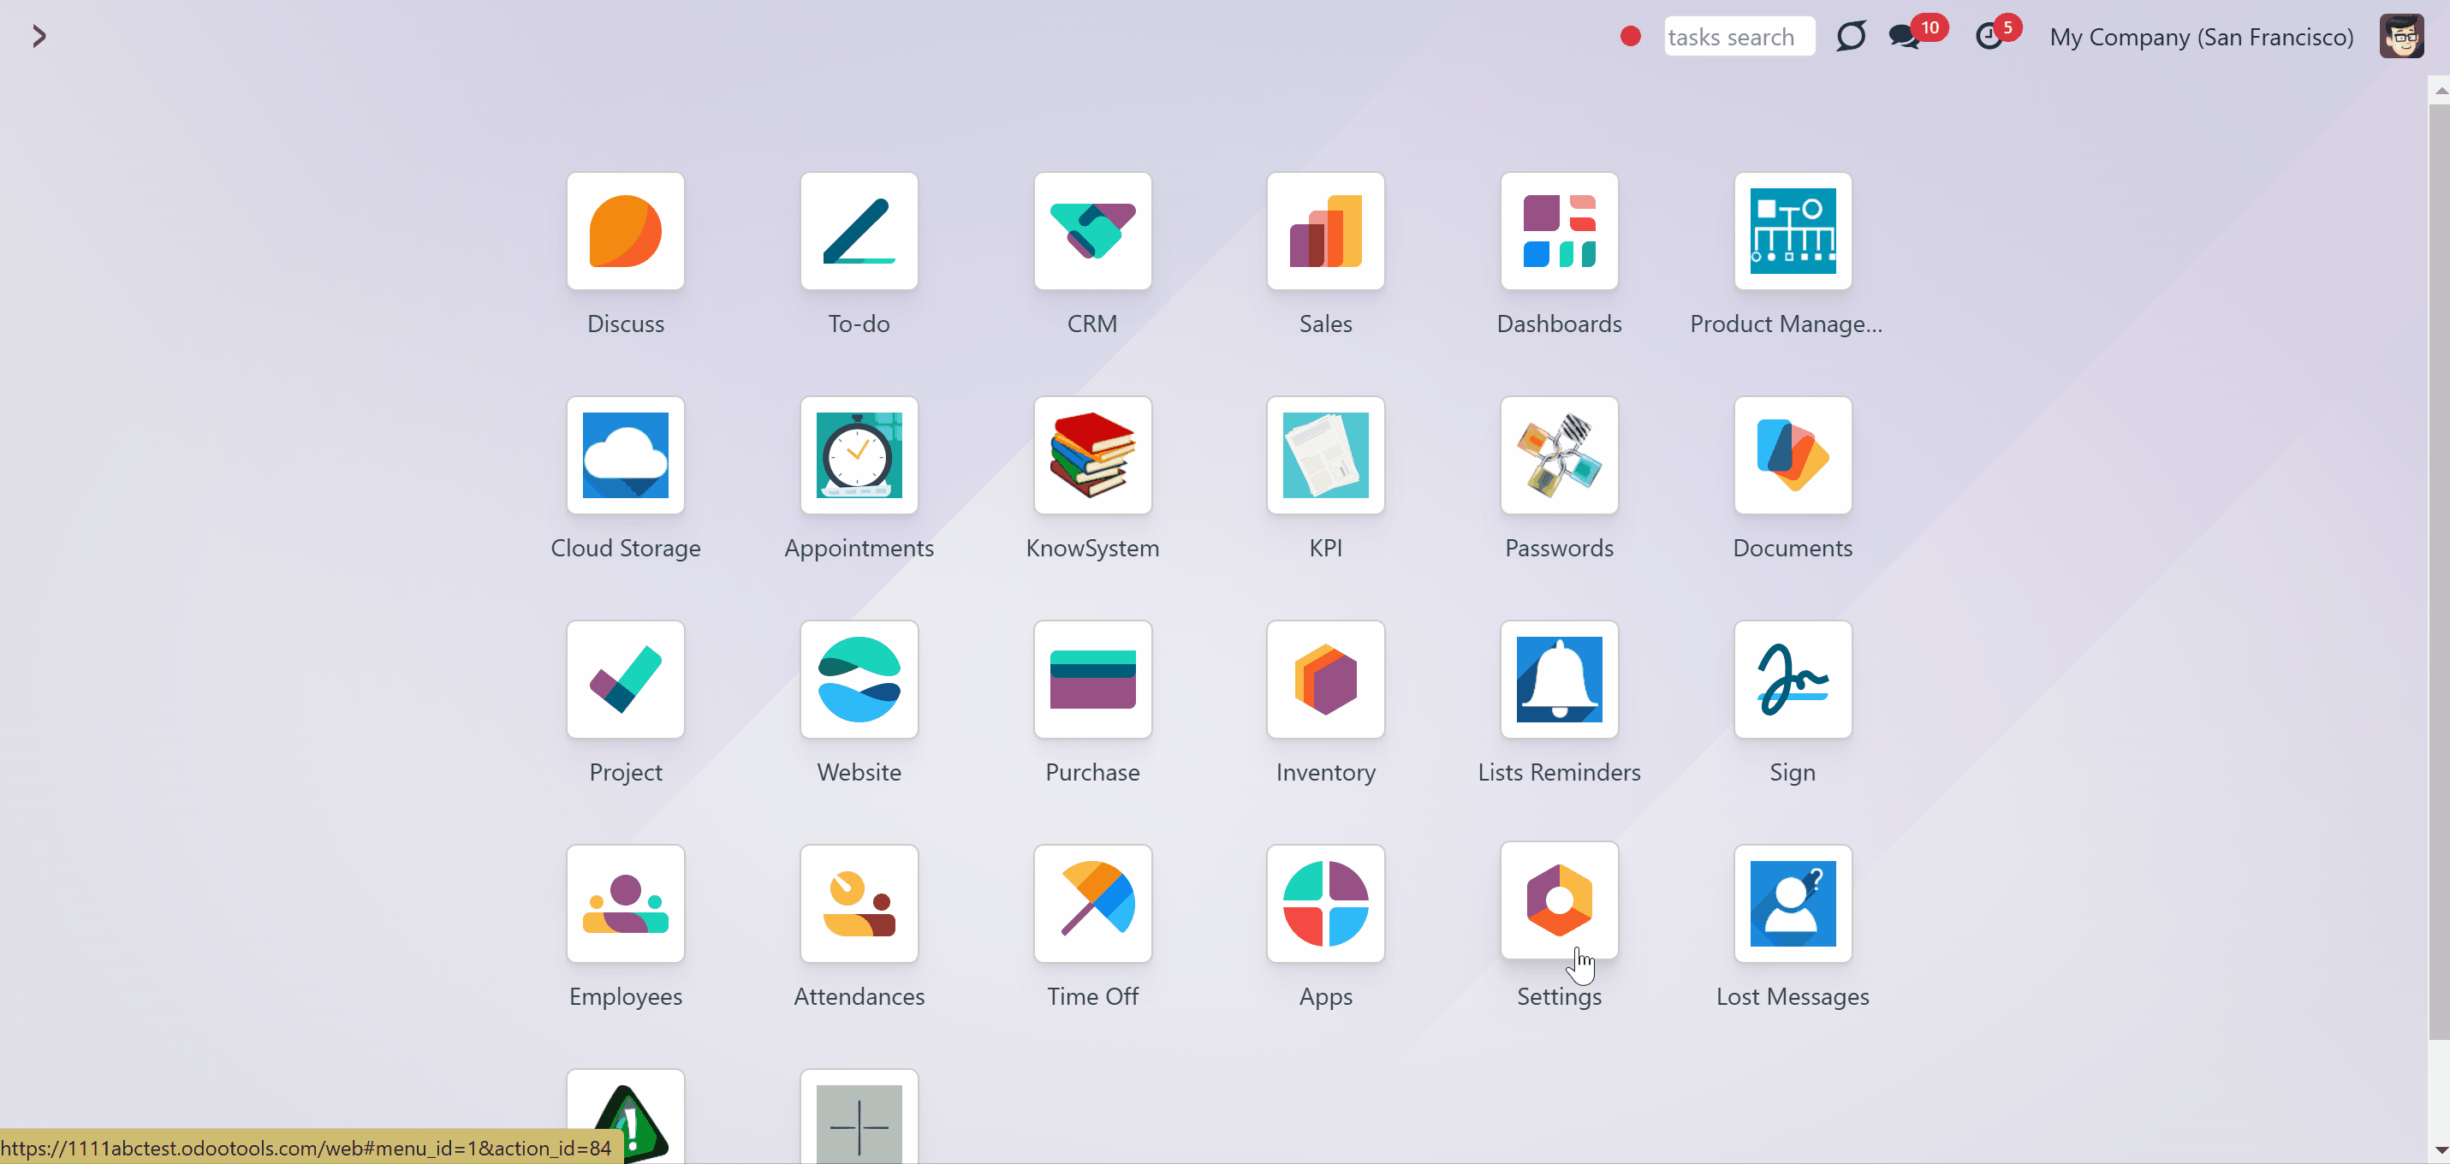Viewport: 2450px width, 1164px height.
Task: Open the Lists Reminders app
Action: [x=1559, y=680]
